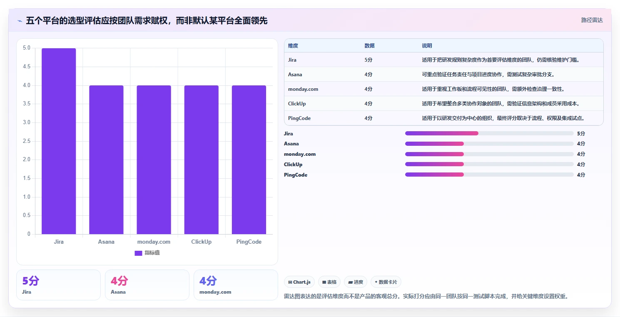Click the ClickUp x-axis label
The height and width of the screenshot is (317, 620).
202,242
